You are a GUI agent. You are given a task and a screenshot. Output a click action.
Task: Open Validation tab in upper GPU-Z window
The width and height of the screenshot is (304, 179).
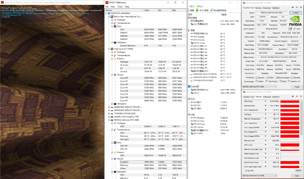[x=276, y=8]
